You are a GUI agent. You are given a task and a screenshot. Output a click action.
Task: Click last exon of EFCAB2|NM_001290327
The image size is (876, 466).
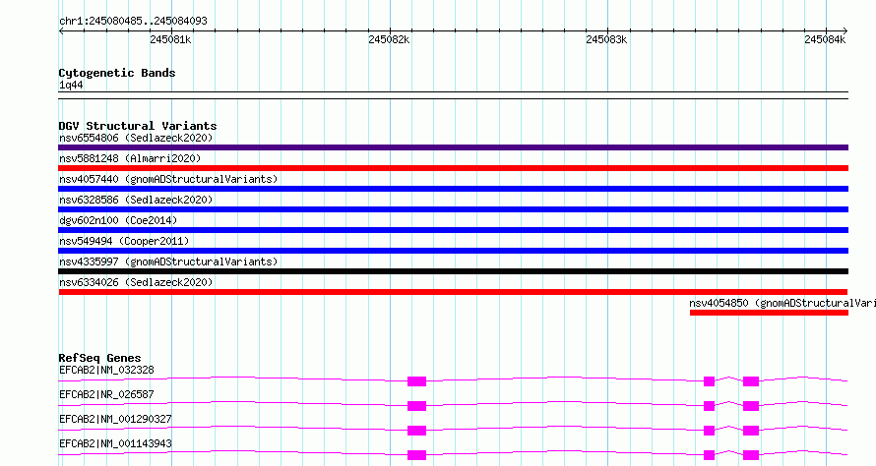[751, 431]
